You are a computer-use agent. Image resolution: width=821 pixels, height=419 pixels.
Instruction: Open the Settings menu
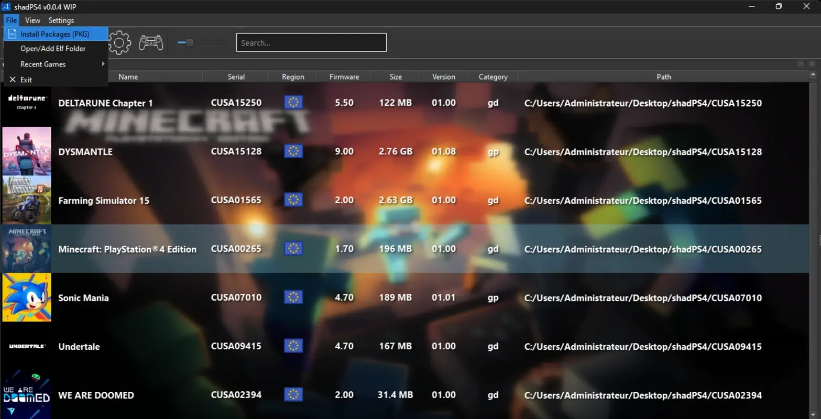click(x=61, y=20)
